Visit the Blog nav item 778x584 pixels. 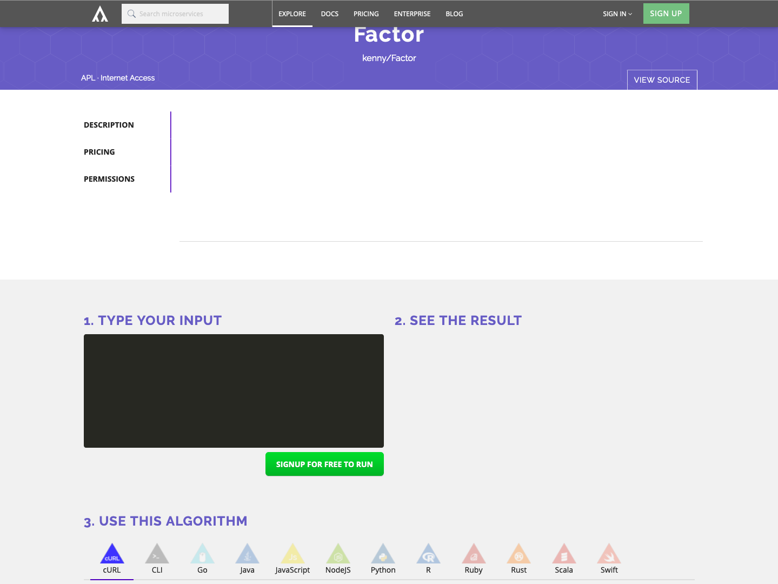(x=454, y=14)
